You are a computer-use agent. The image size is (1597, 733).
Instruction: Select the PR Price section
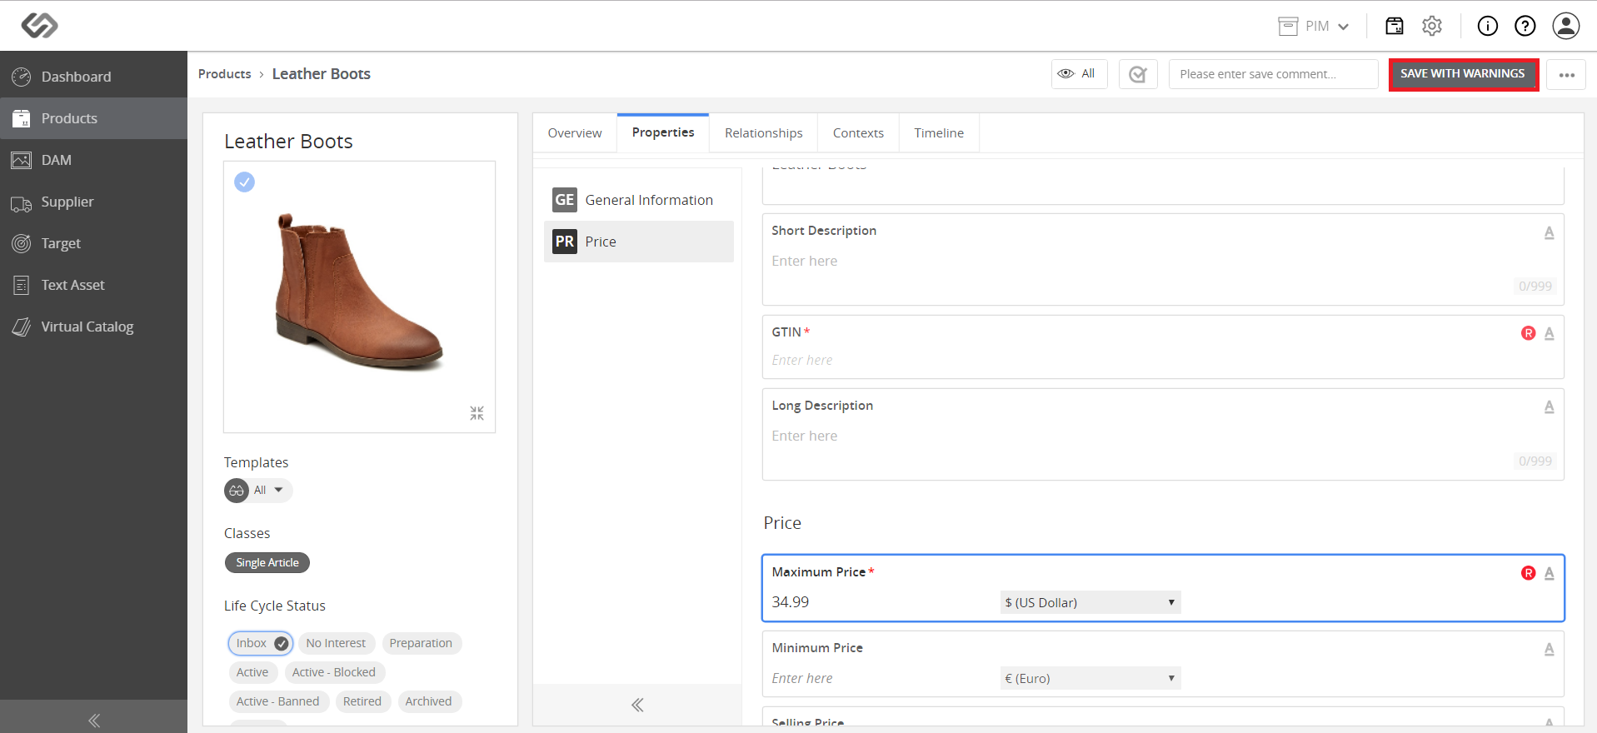coord(639,242)
